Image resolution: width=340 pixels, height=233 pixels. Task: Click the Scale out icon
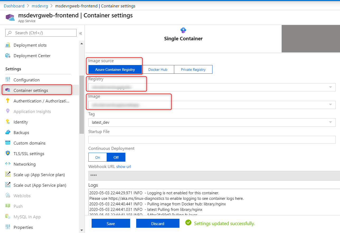click(8, 185)
